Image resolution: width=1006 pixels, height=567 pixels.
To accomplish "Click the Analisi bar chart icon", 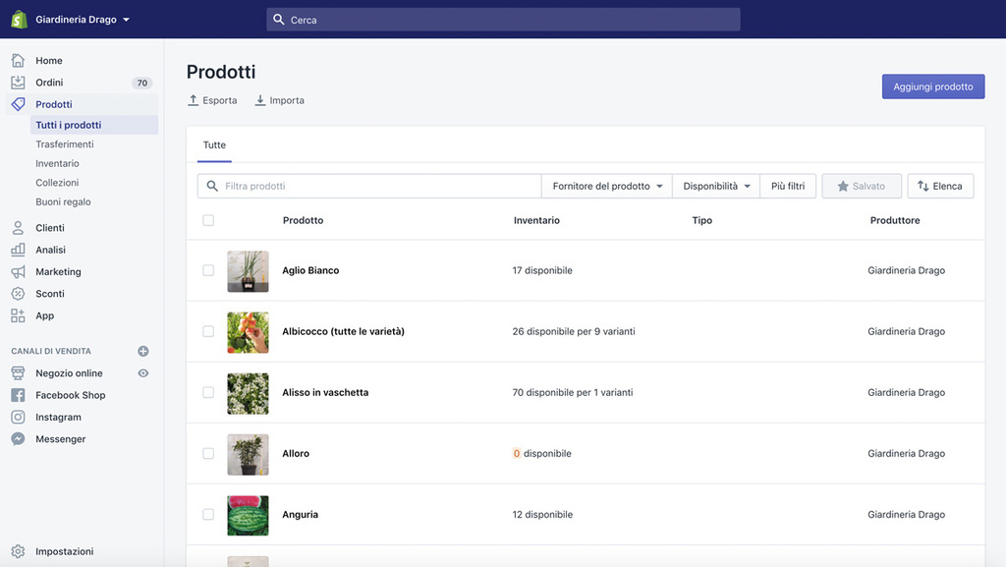I will point(18,250).
